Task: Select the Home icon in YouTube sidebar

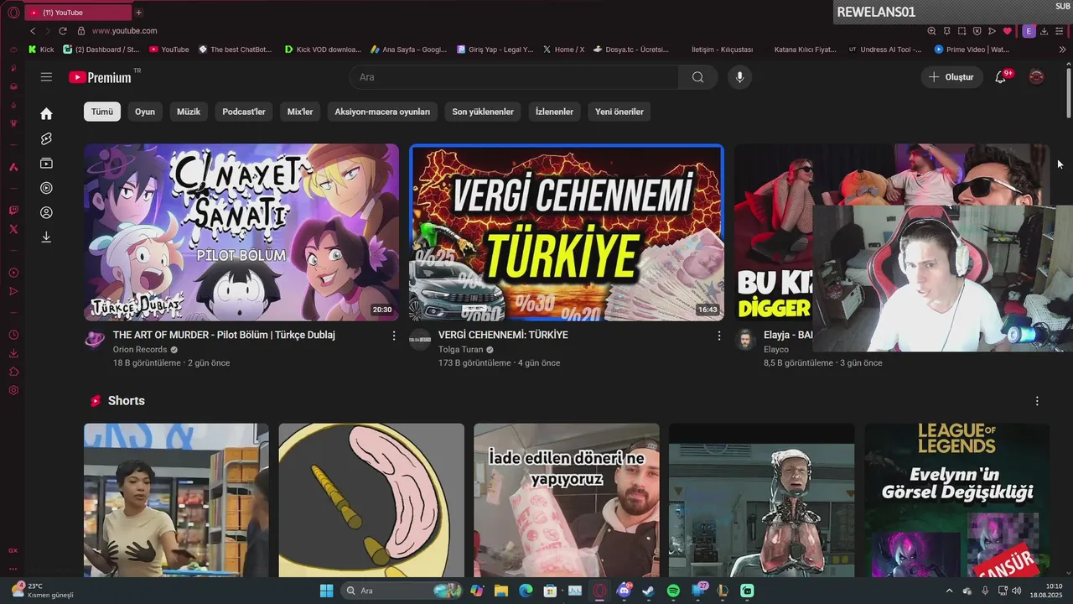Action: coord(46,113)
